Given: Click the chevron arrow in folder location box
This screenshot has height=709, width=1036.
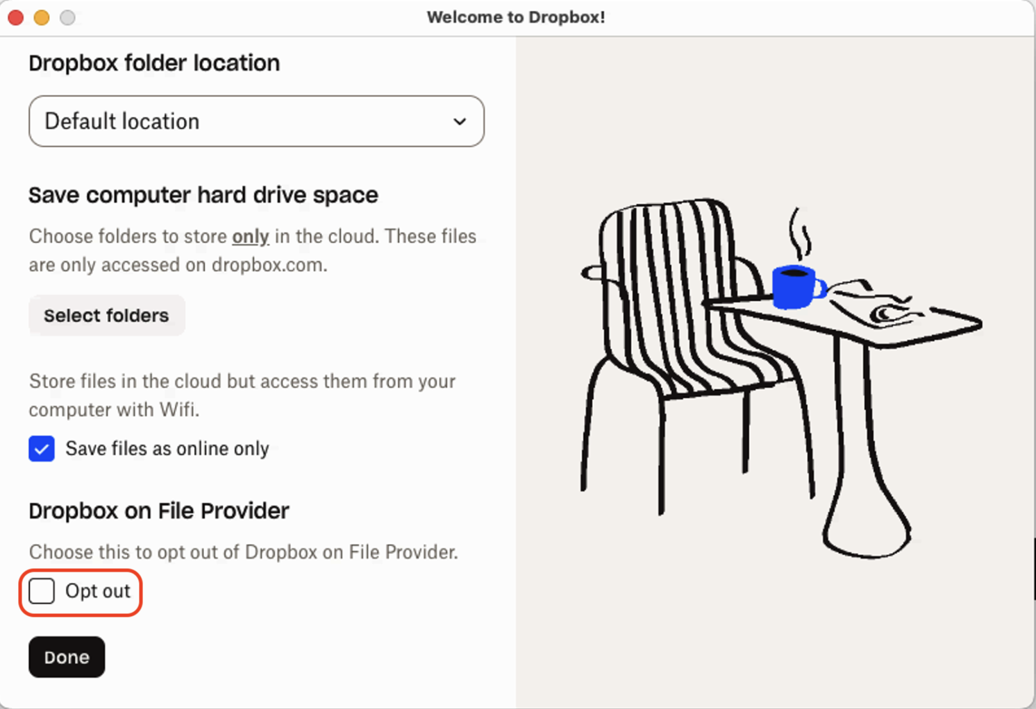Looking at the screenshot, I should pos(460,121).
